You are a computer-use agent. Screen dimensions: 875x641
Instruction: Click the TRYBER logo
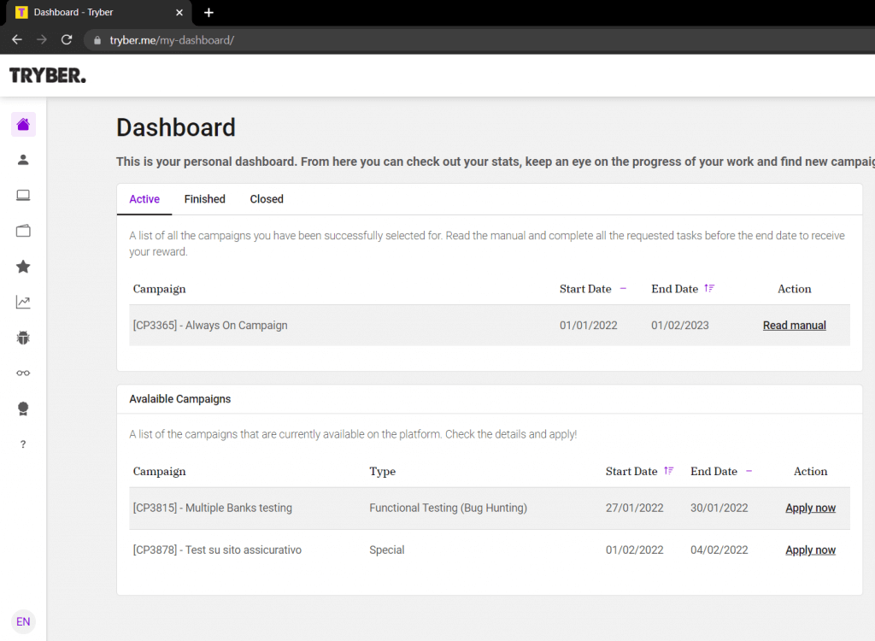click(x=48, y=75)
